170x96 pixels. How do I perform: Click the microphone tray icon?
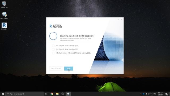[x=146, y=94]
